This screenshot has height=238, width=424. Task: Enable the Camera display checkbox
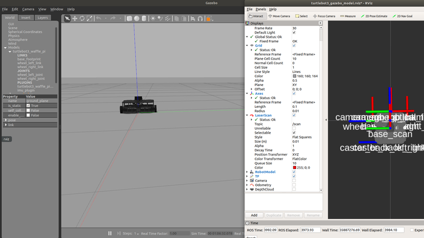(x=294, y=180)
